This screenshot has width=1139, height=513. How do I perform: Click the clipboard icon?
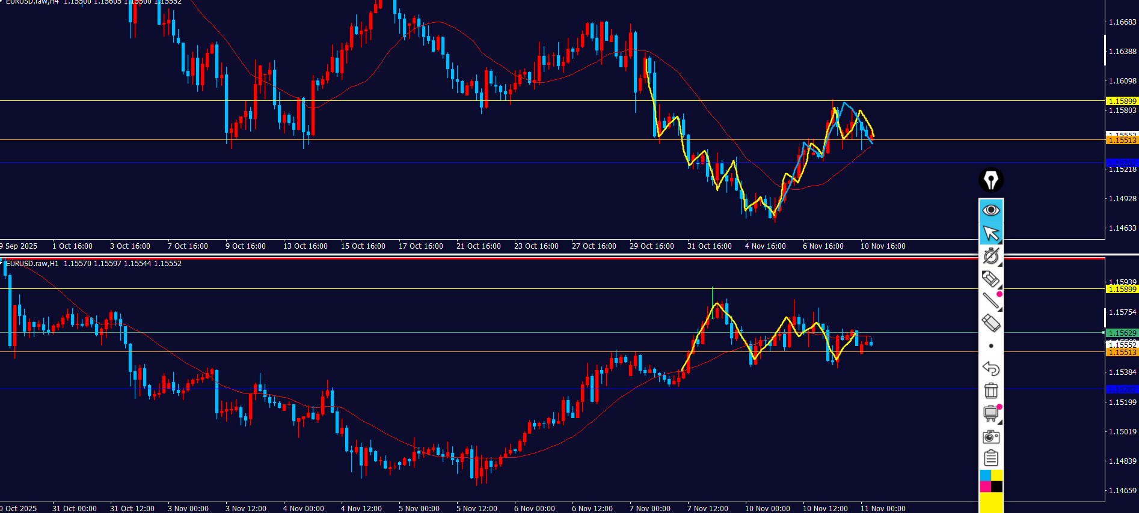click(x=990, y=459)
